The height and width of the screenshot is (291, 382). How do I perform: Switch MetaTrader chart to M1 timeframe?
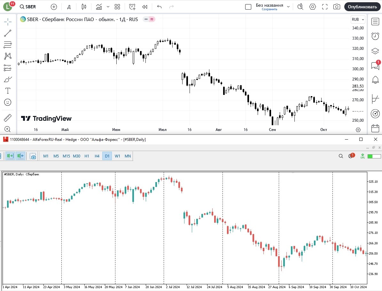[46, 156]
